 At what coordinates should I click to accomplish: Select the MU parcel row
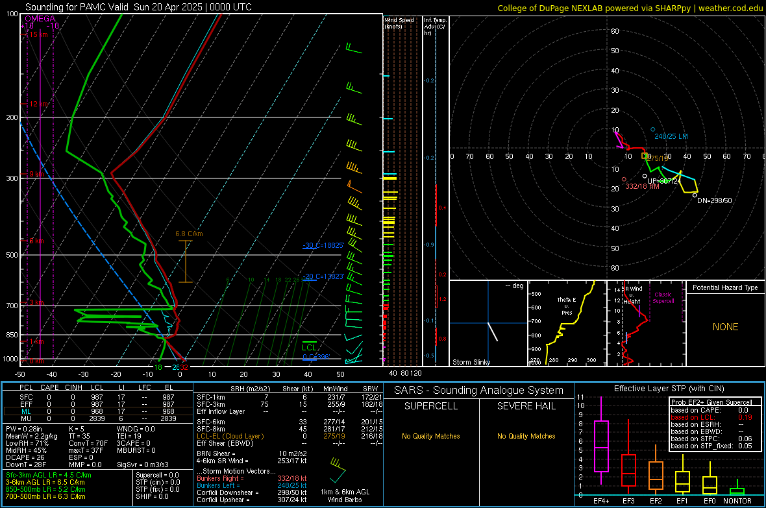click(x=97, y=418)
